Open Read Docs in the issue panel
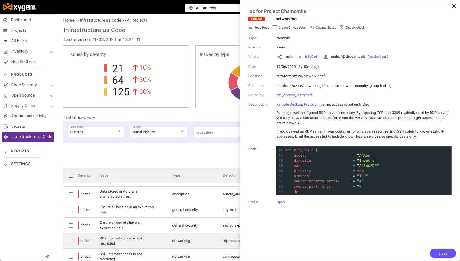Viewport: 460px width, 261px height. pos(258,27)
